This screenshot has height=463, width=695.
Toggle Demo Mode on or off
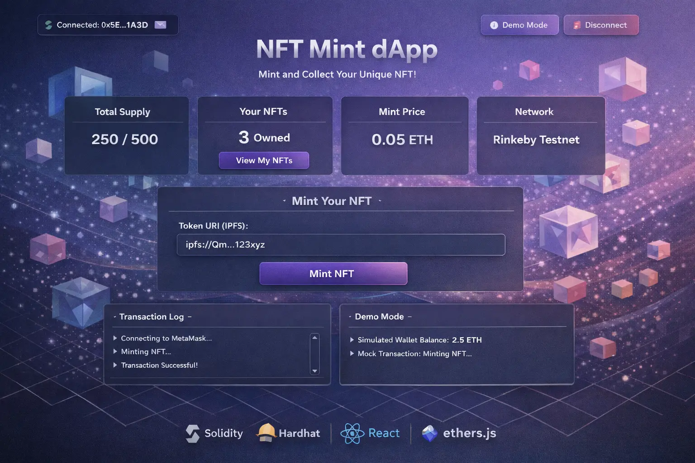[x=519, y=25]
